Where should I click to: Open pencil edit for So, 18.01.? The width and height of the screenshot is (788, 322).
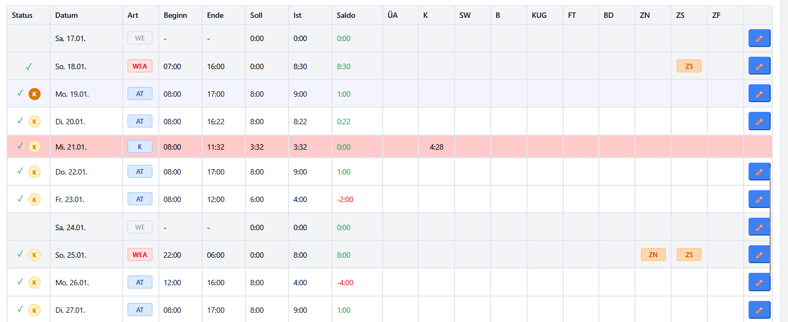tap(759, 66)
